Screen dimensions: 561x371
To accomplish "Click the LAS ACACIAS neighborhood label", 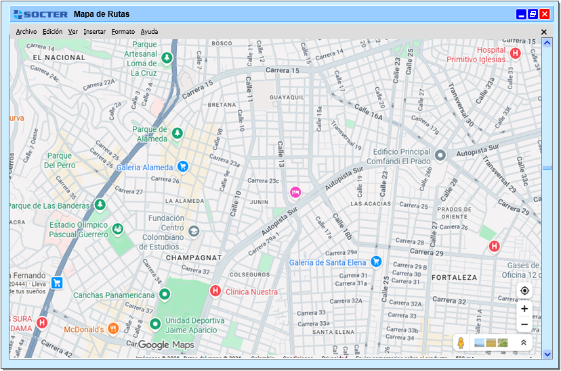I will point(371,203).
